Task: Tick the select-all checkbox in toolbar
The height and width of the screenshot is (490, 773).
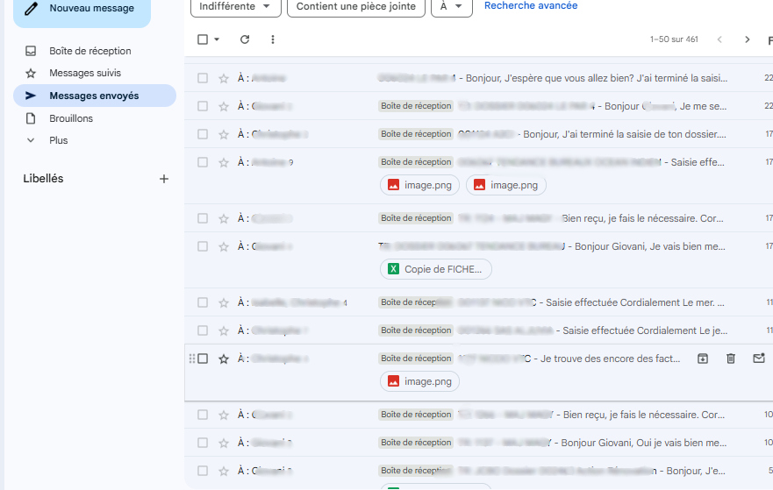Action: 203,39
